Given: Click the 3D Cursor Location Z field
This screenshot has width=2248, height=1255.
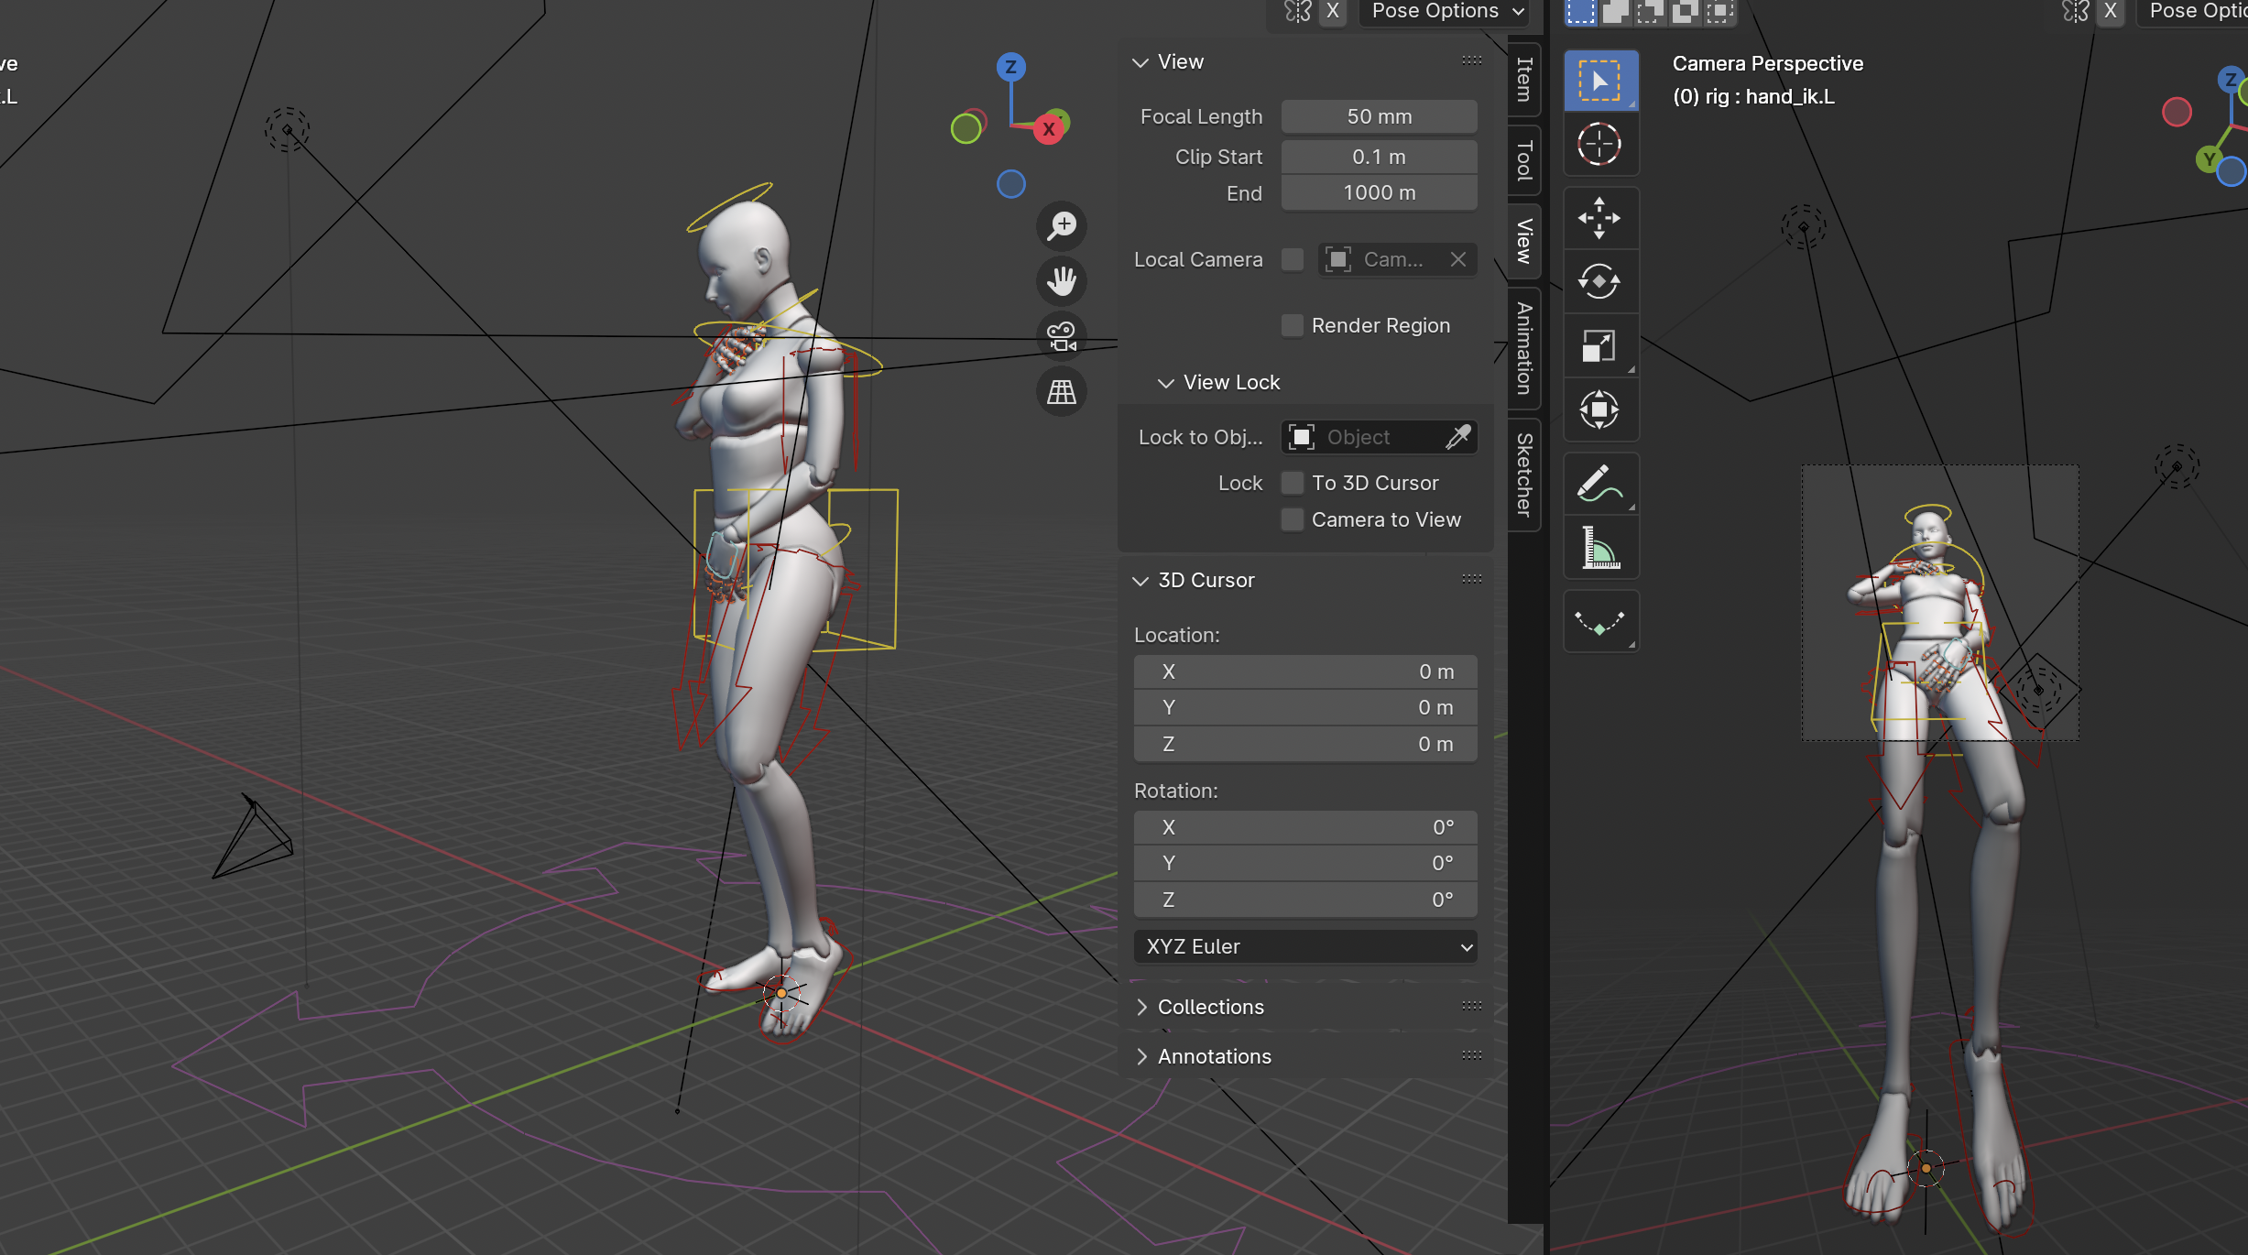Looking at the screenshot, I should pos(1305,744).
